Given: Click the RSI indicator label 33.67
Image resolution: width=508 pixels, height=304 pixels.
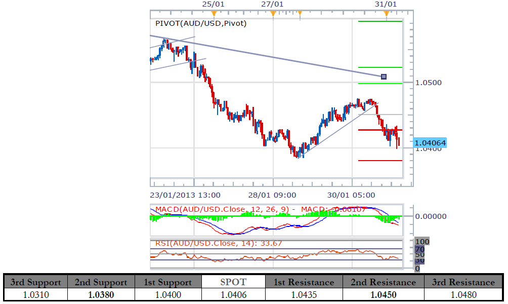Looking at the screenshot, I should tap(219, 243).
